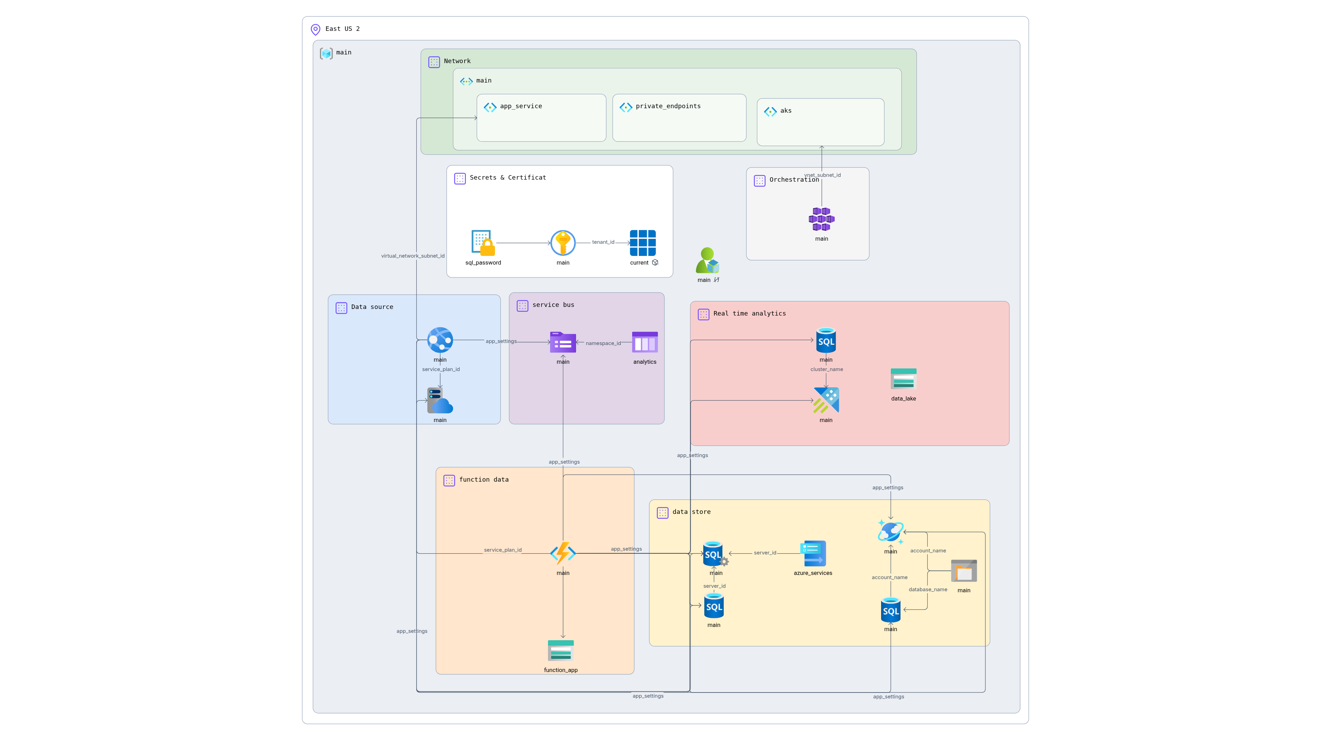1331x749 pixels.
Task: Select the azure_services label text
Action: tap(813, 573)
